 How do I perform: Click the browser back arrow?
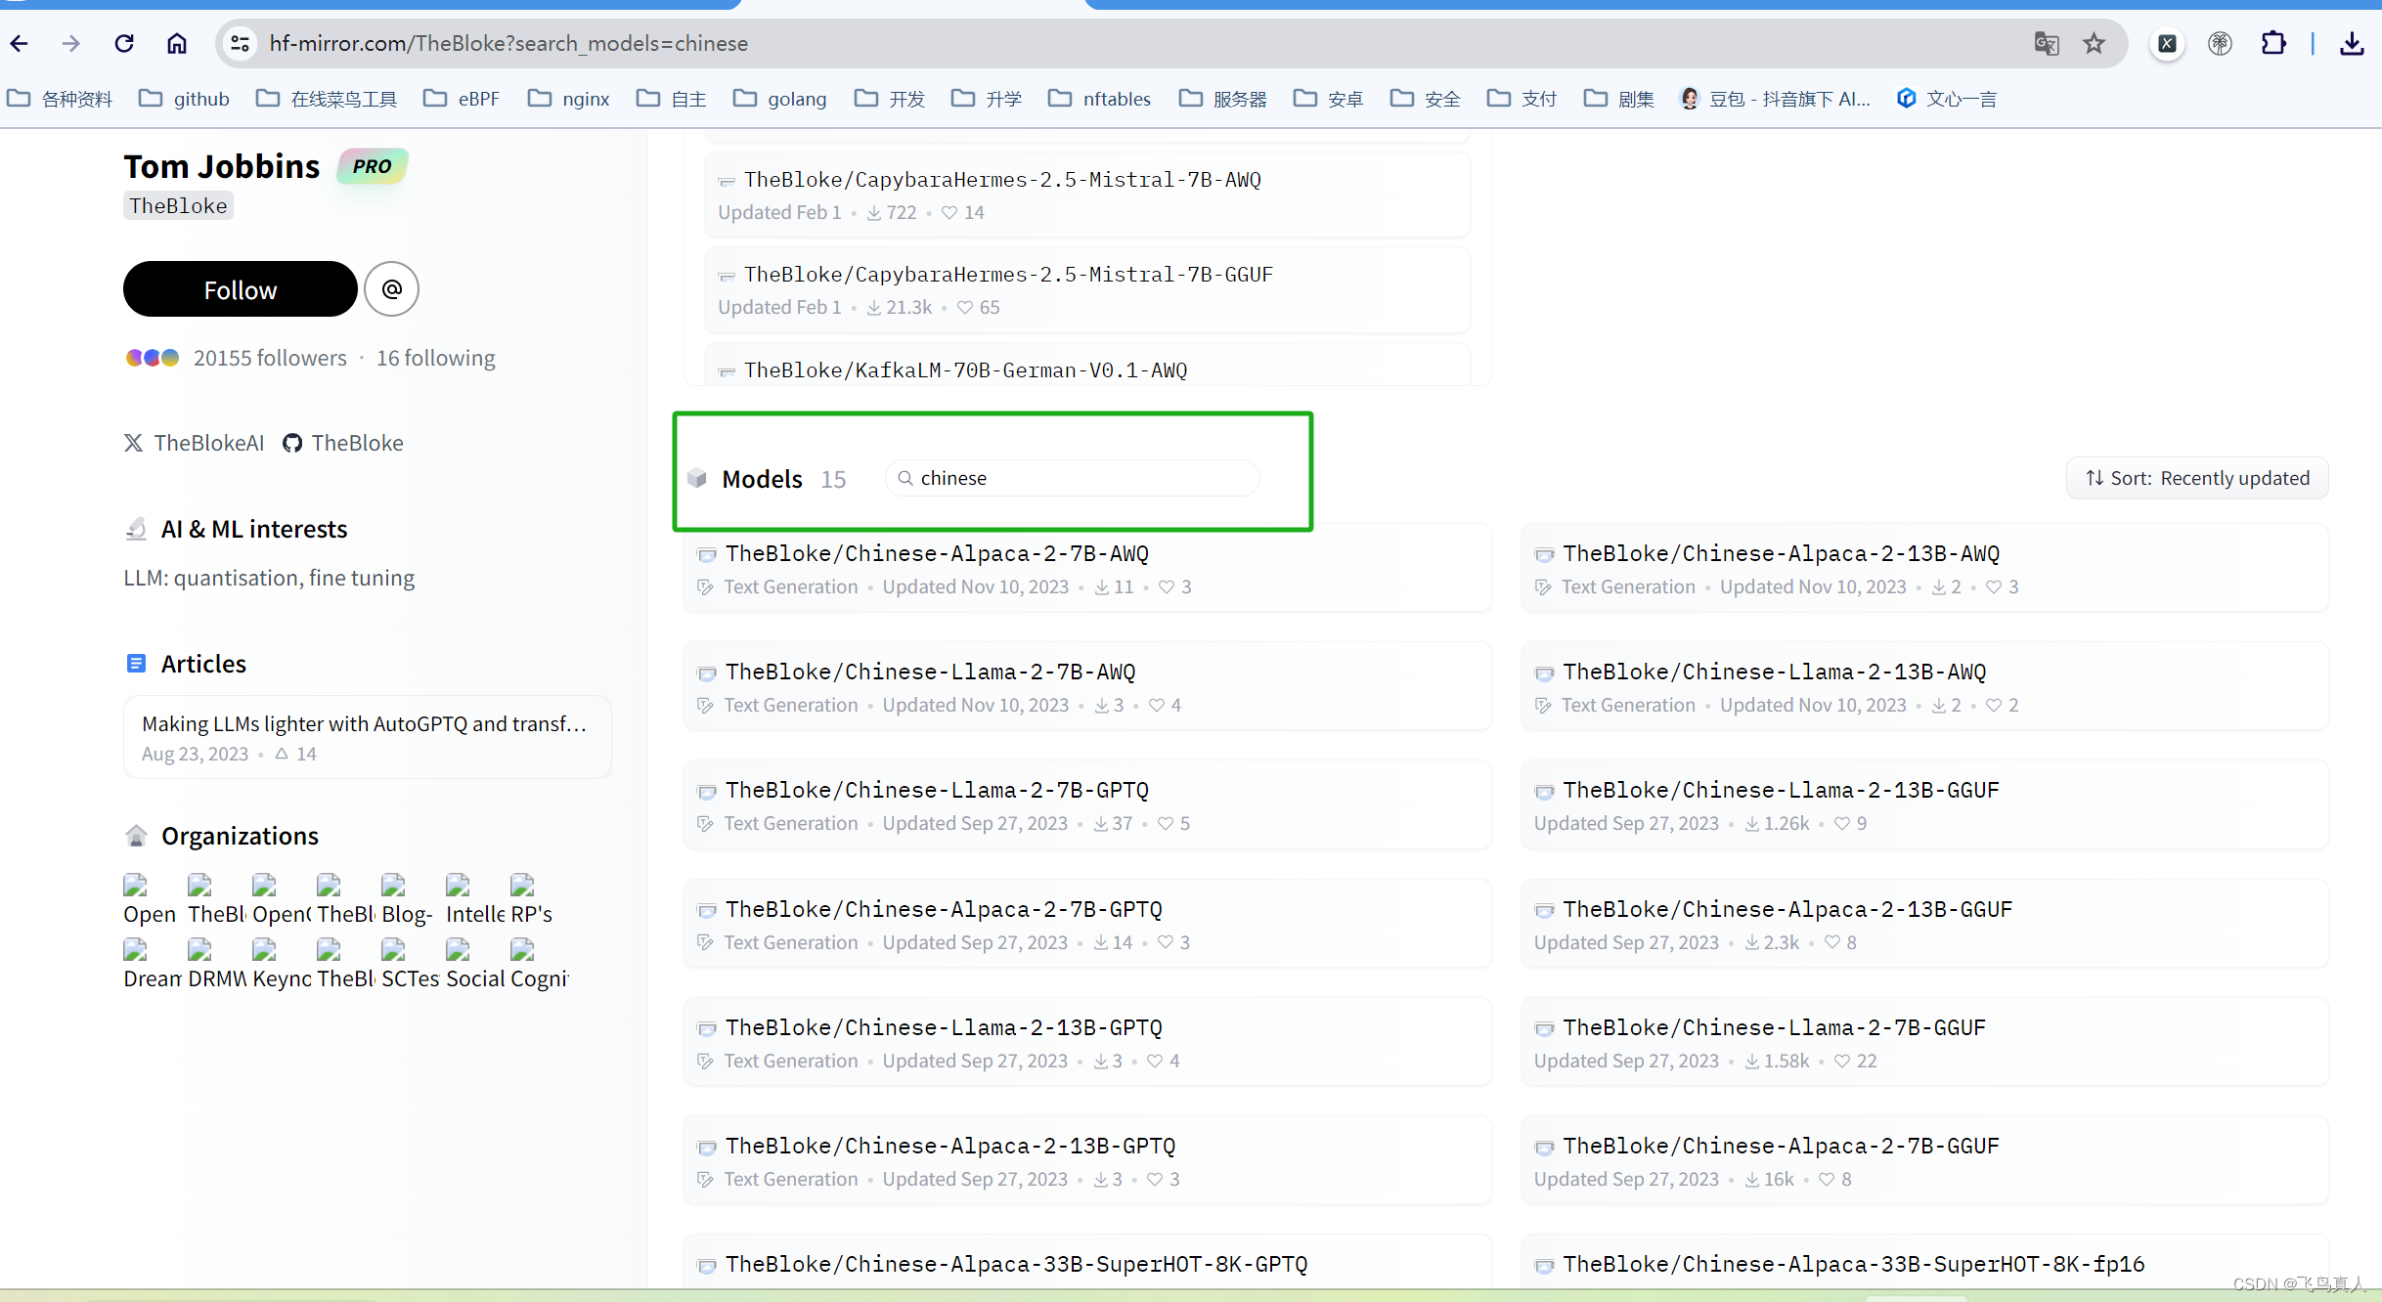20,43
